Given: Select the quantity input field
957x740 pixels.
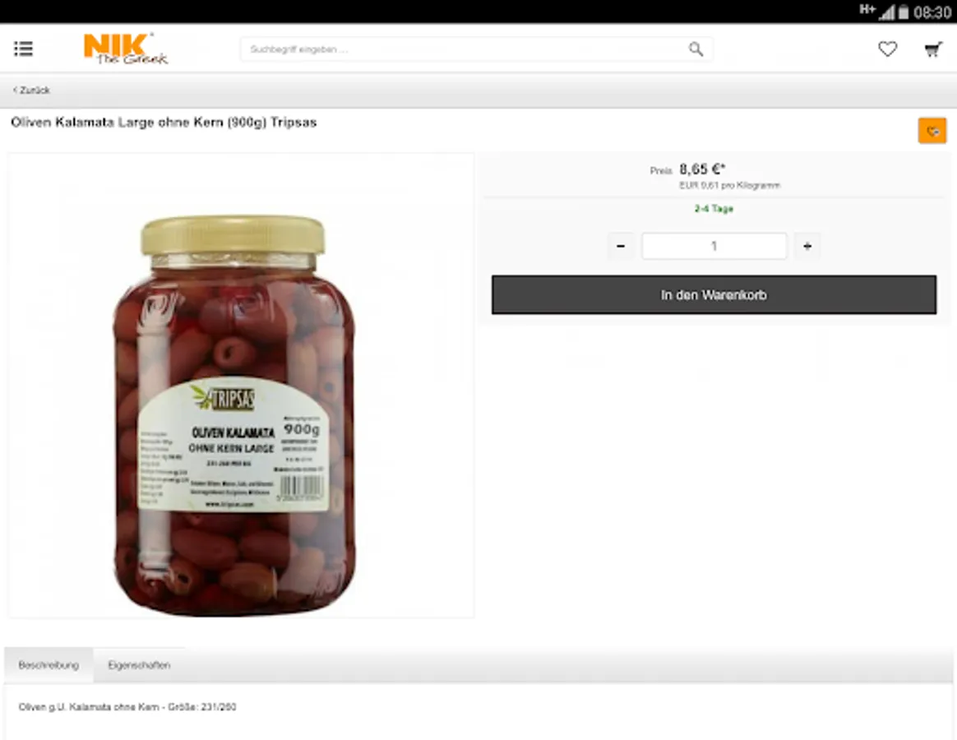Looking at the screenshot, I should (x=714, y=246).
